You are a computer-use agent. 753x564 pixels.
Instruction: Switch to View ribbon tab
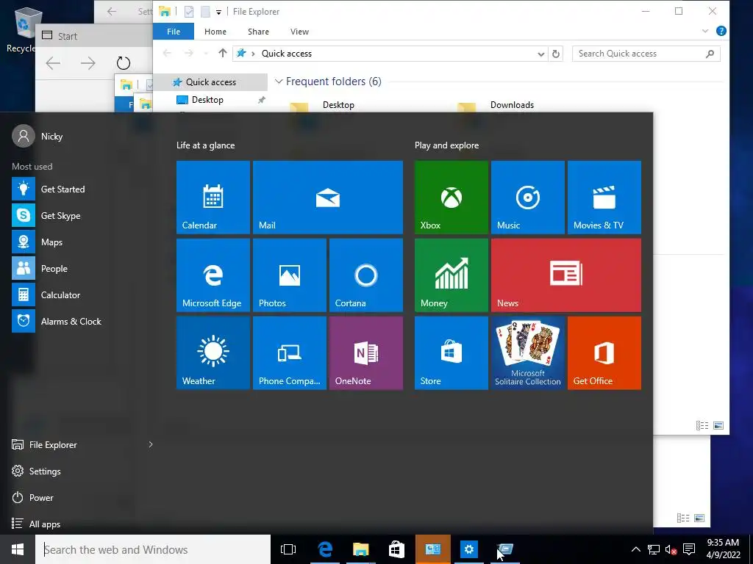(x=300, y=32)
